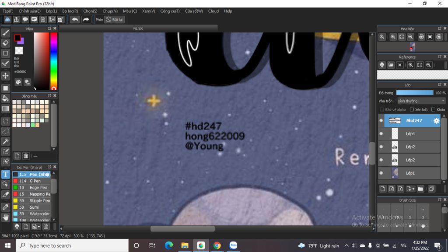Rotate view with Navigator rotate icon

coord(421,37)
